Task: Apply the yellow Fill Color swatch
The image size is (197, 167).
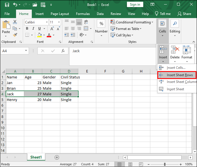Action: pyautogui.click(x=40, y=35)
